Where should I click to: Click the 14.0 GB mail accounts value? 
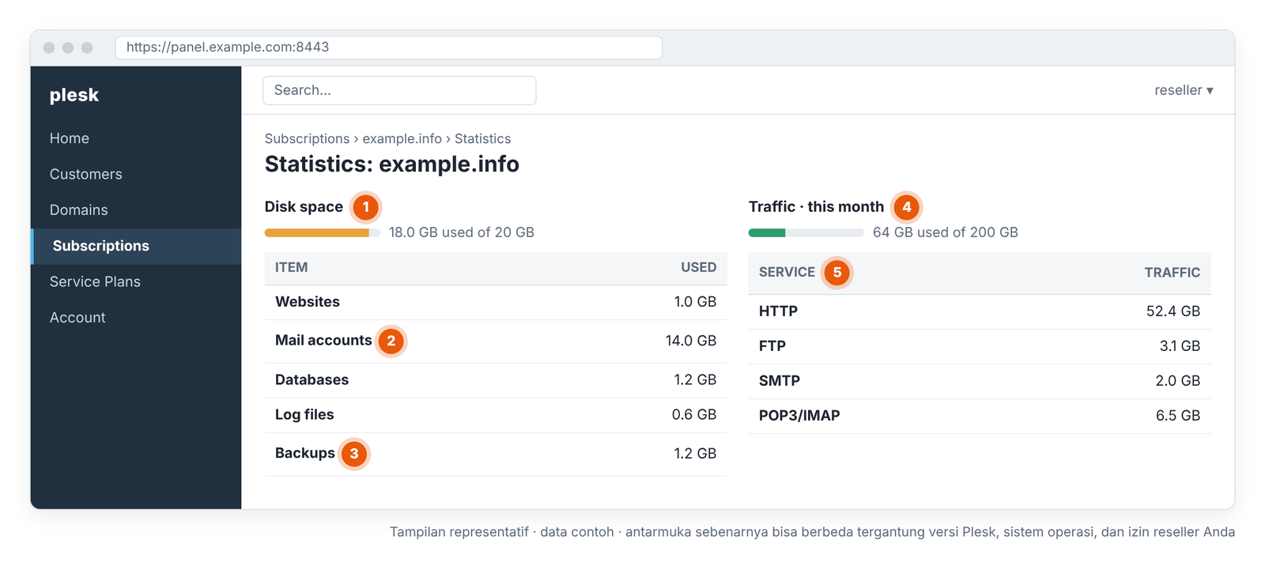pyautogui.click(x=691, y=341)
